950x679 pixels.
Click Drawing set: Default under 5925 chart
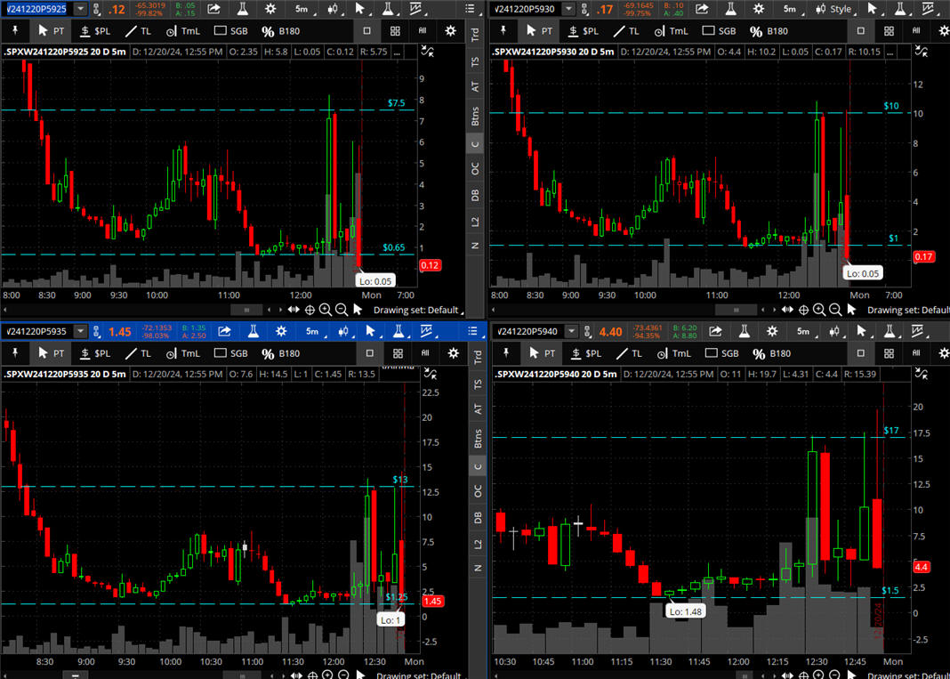coord(418,310)
